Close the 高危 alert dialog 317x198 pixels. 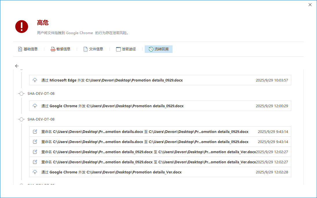(310, 5)
